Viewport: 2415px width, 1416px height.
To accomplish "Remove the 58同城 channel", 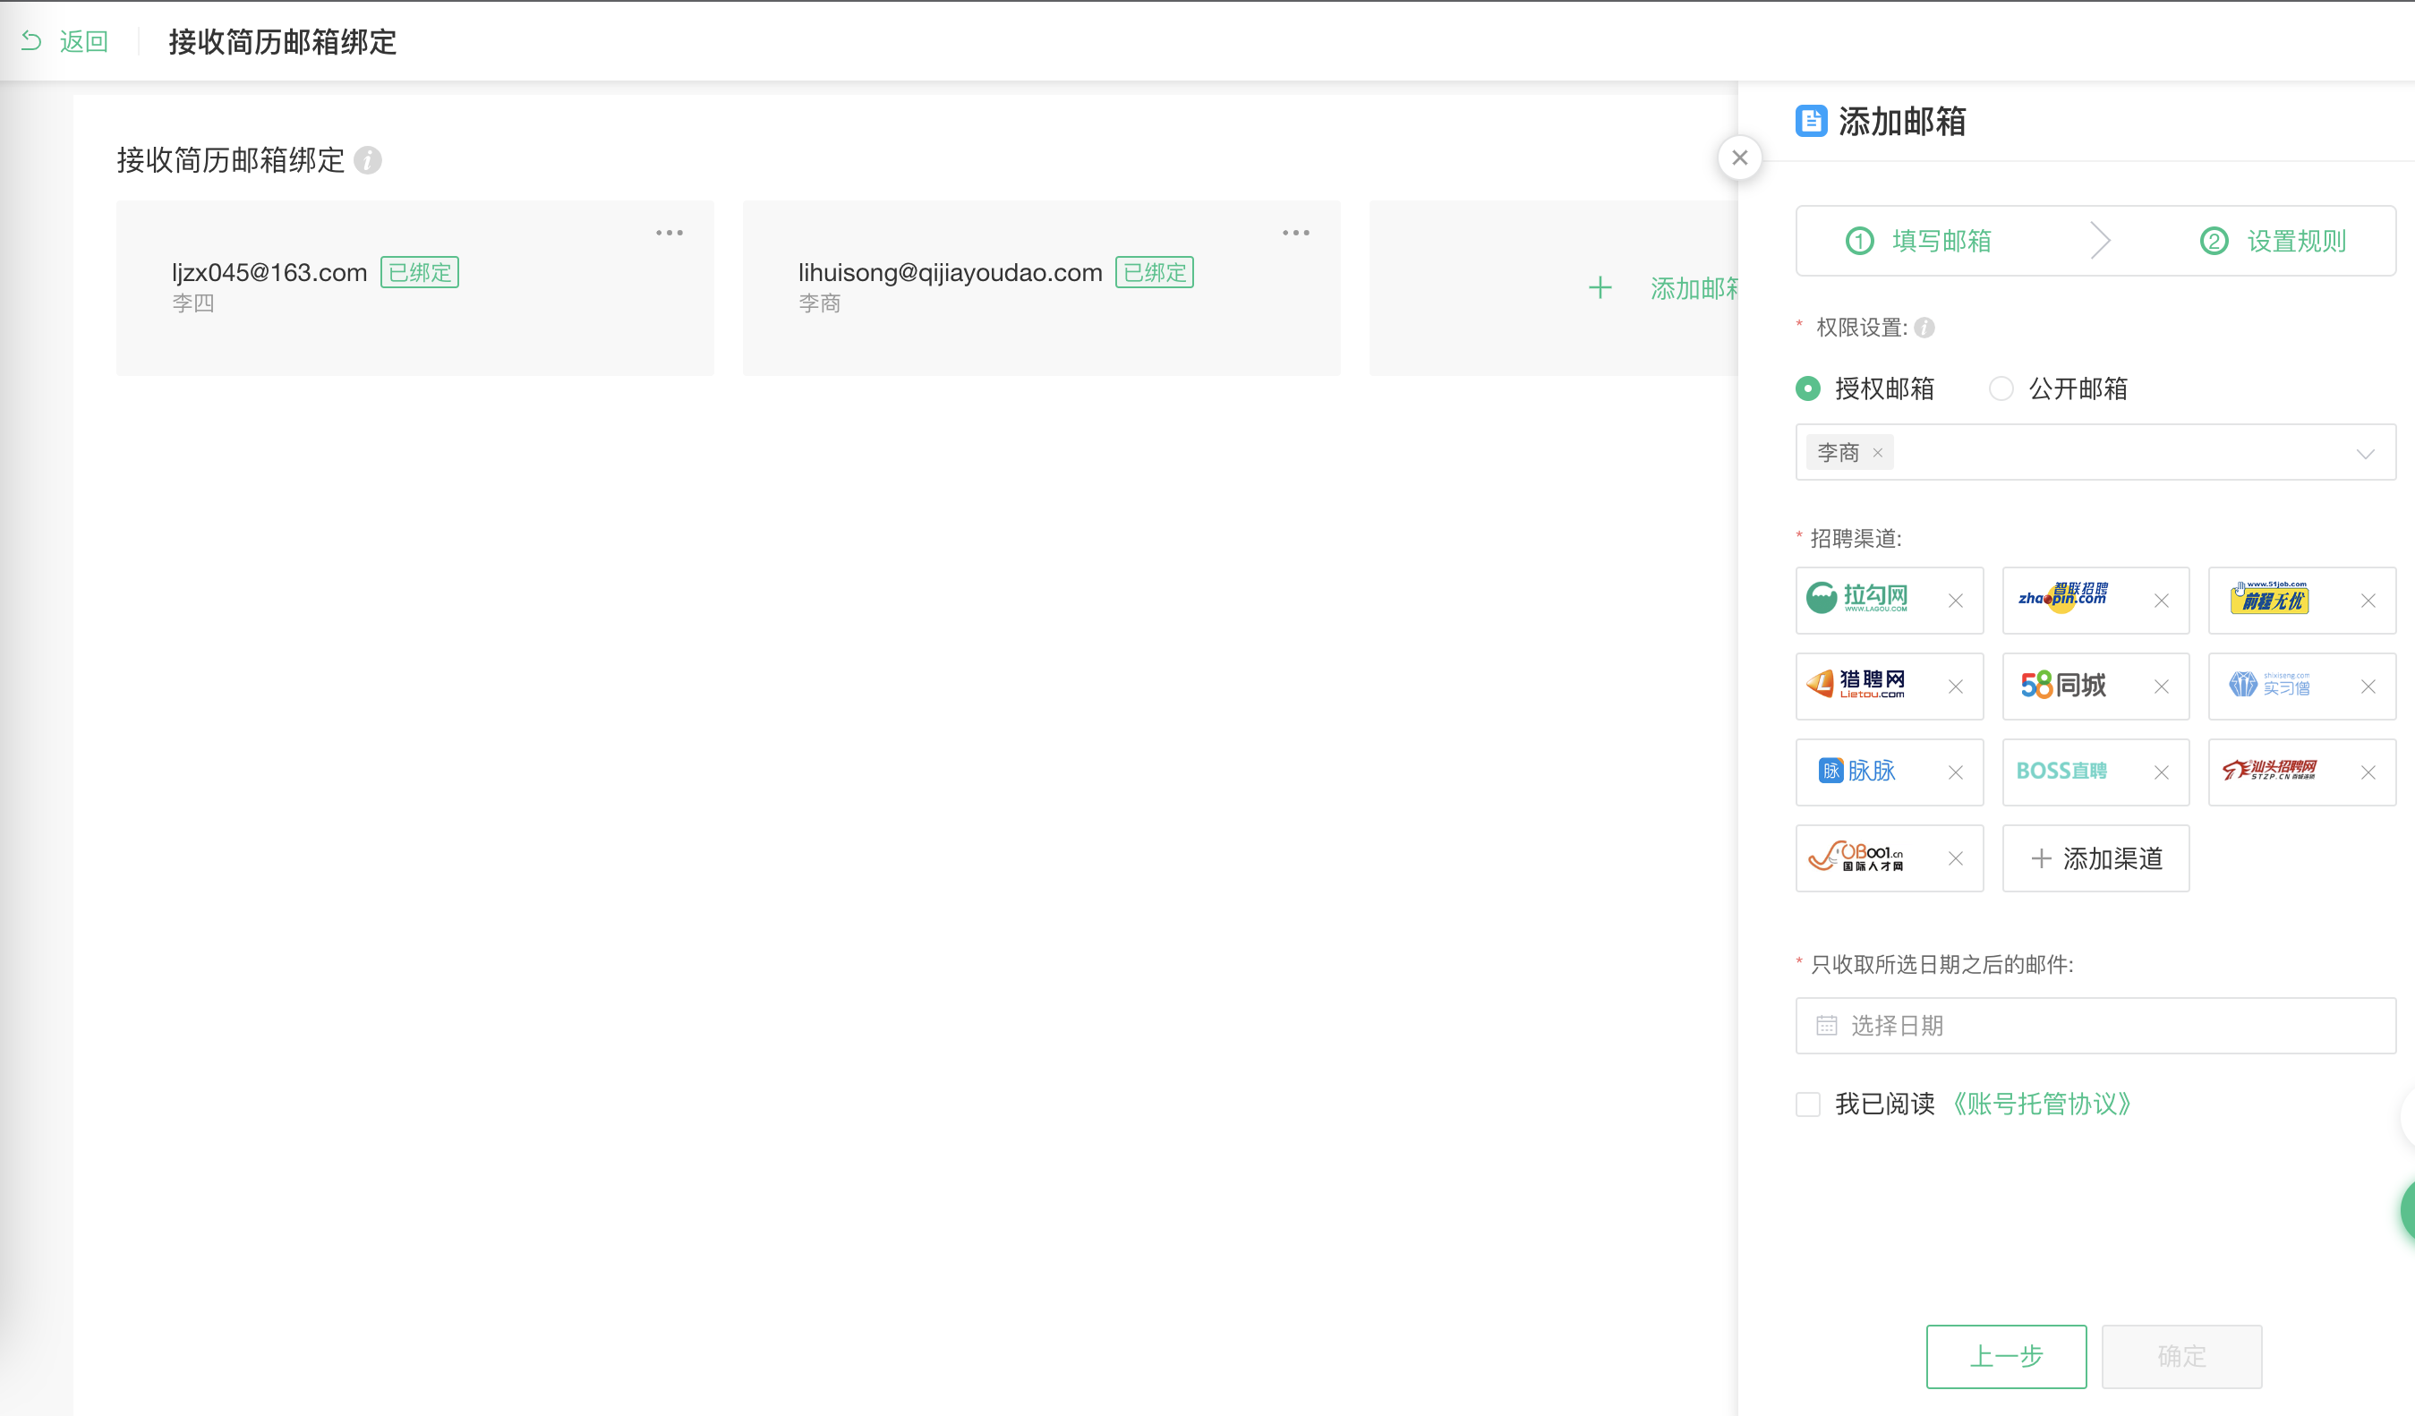I will pyautogui.click(x=2161, y=687).
